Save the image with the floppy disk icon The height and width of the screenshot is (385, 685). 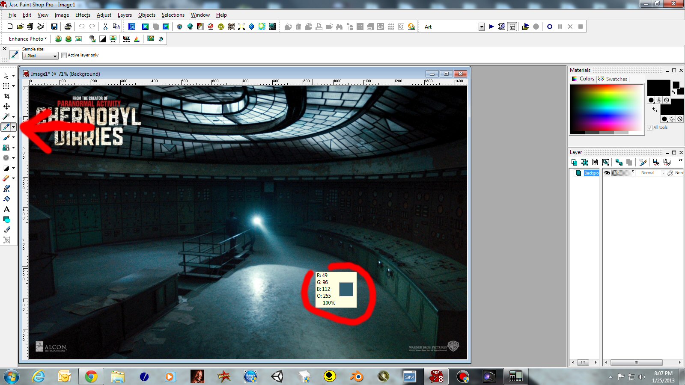(54, 27)
